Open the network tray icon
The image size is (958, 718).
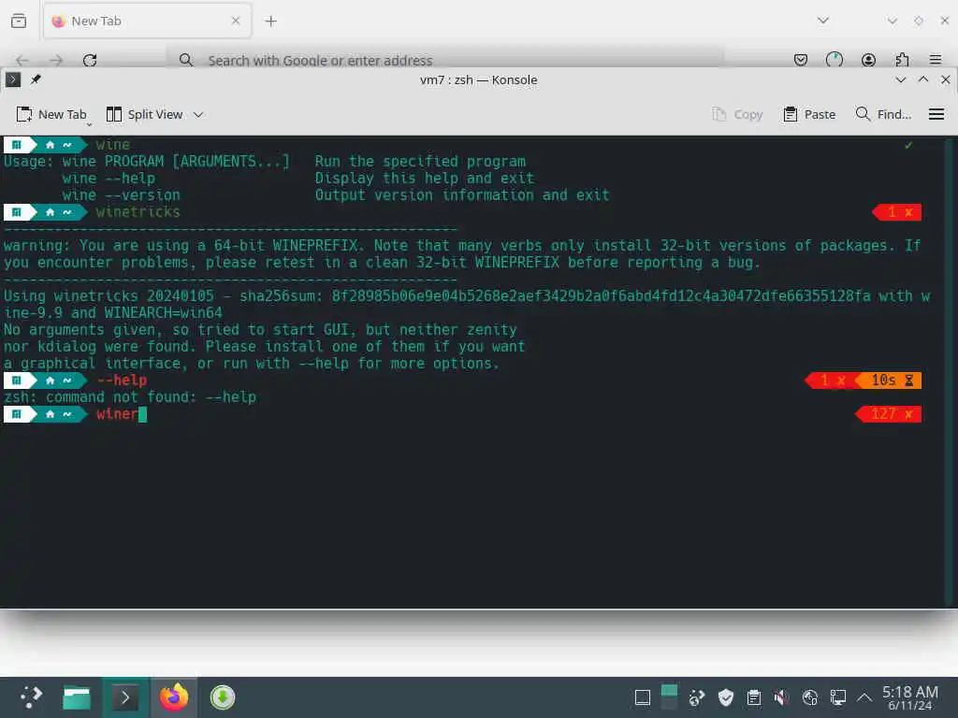point(809,697)
